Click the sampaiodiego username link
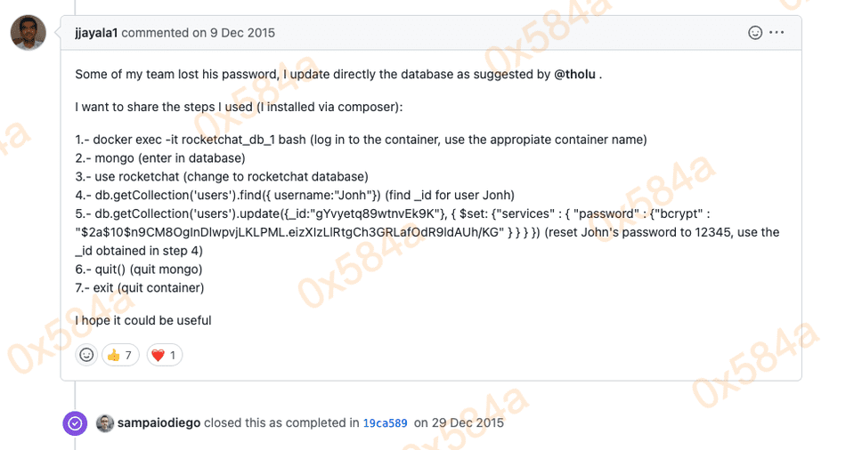Screen dimensions: 862x450 (x=159, y=423)
